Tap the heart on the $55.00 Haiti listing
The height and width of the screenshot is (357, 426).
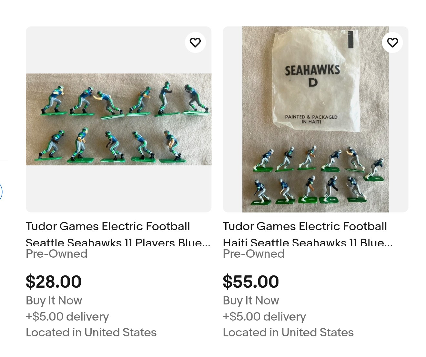click(x=392, y=43)
